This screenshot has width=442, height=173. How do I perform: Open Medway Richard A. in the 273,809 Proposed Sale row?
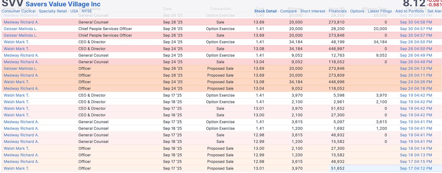[21, 75]
